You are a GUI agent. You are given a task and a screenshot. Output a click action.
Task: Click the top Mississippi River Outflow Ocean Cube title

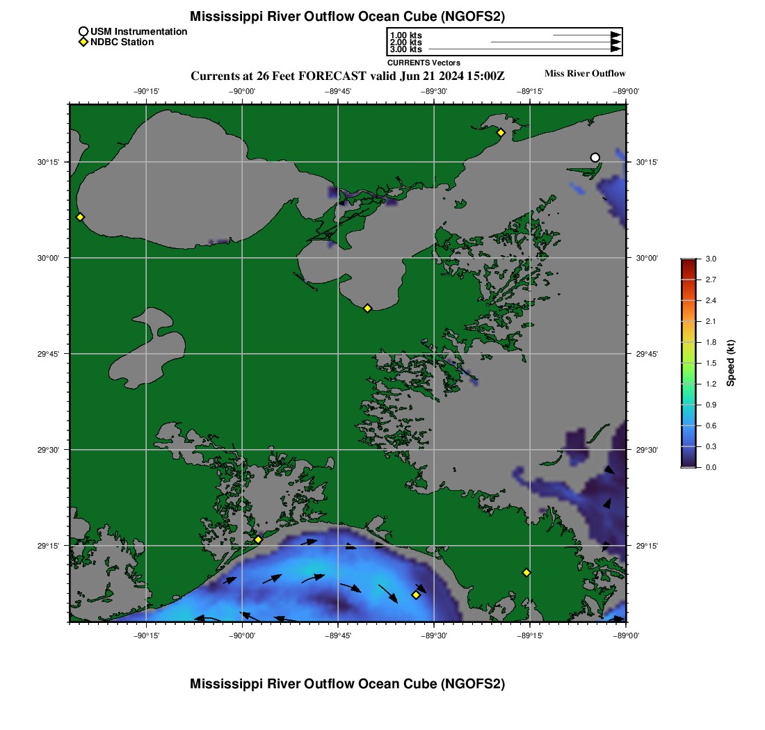(x=347, y=16)
